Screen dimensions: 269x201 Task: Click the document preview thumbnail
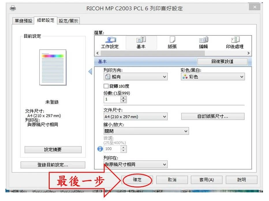[x=53, y=68]
